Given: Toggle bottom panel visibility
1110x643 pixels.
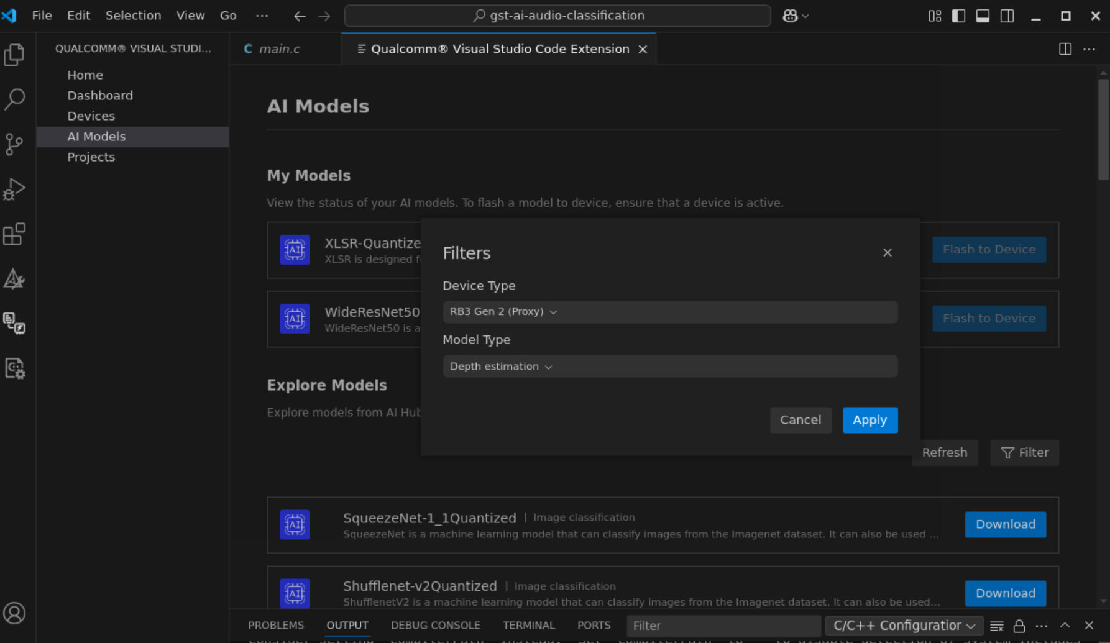Looking at the screenshot, I should (x=983, y=16).
